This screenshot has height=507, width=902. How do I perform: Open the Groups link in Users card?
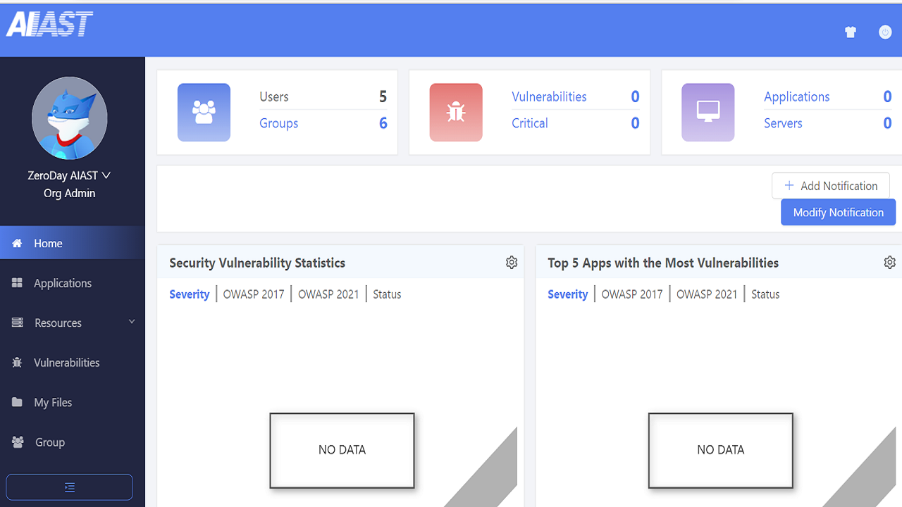click(x=278, y=123)
